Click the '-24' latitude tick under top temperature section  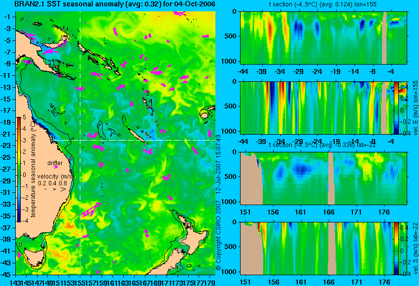317,71
